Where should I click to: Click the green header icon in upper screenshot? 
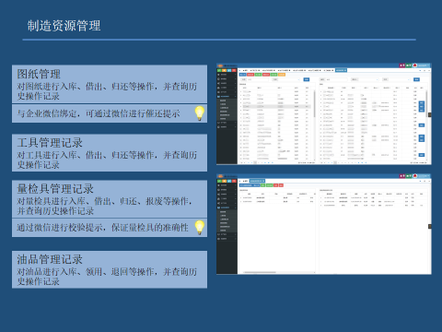[409, 65]
